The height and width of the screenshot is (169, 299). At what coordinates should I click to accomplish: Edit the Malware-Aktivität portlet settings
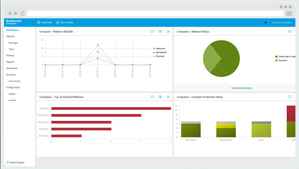click(160, 31)
